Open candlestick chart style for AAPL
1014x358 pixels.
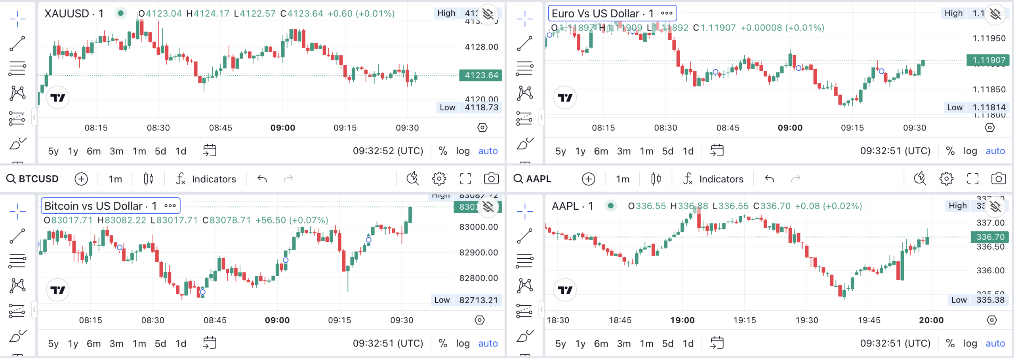[656, 179]
